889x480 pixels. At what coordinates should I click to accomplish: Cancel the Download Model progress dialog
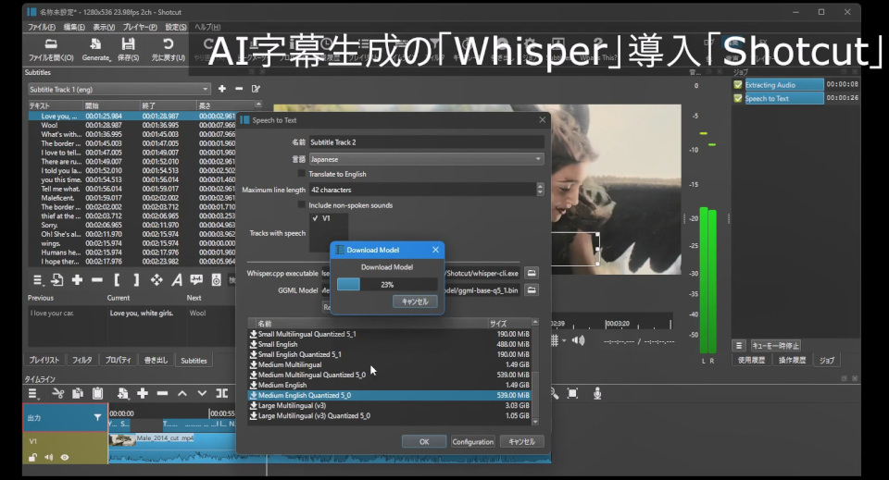pos(415,302)
